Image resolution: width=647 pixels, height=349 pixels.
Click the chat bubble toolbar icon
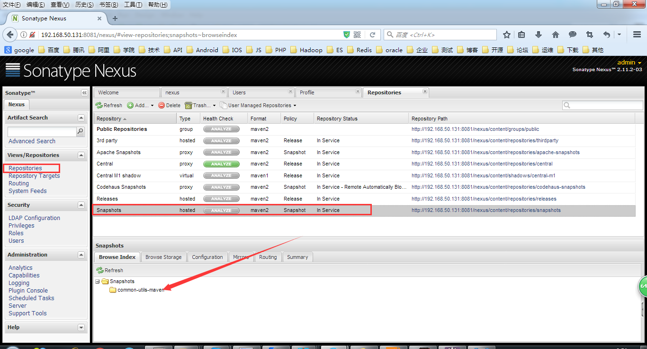(573, 35)
